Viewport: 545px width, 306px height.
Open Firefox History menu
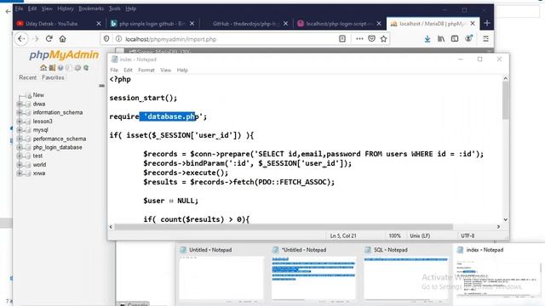click(x=66, y=8)
